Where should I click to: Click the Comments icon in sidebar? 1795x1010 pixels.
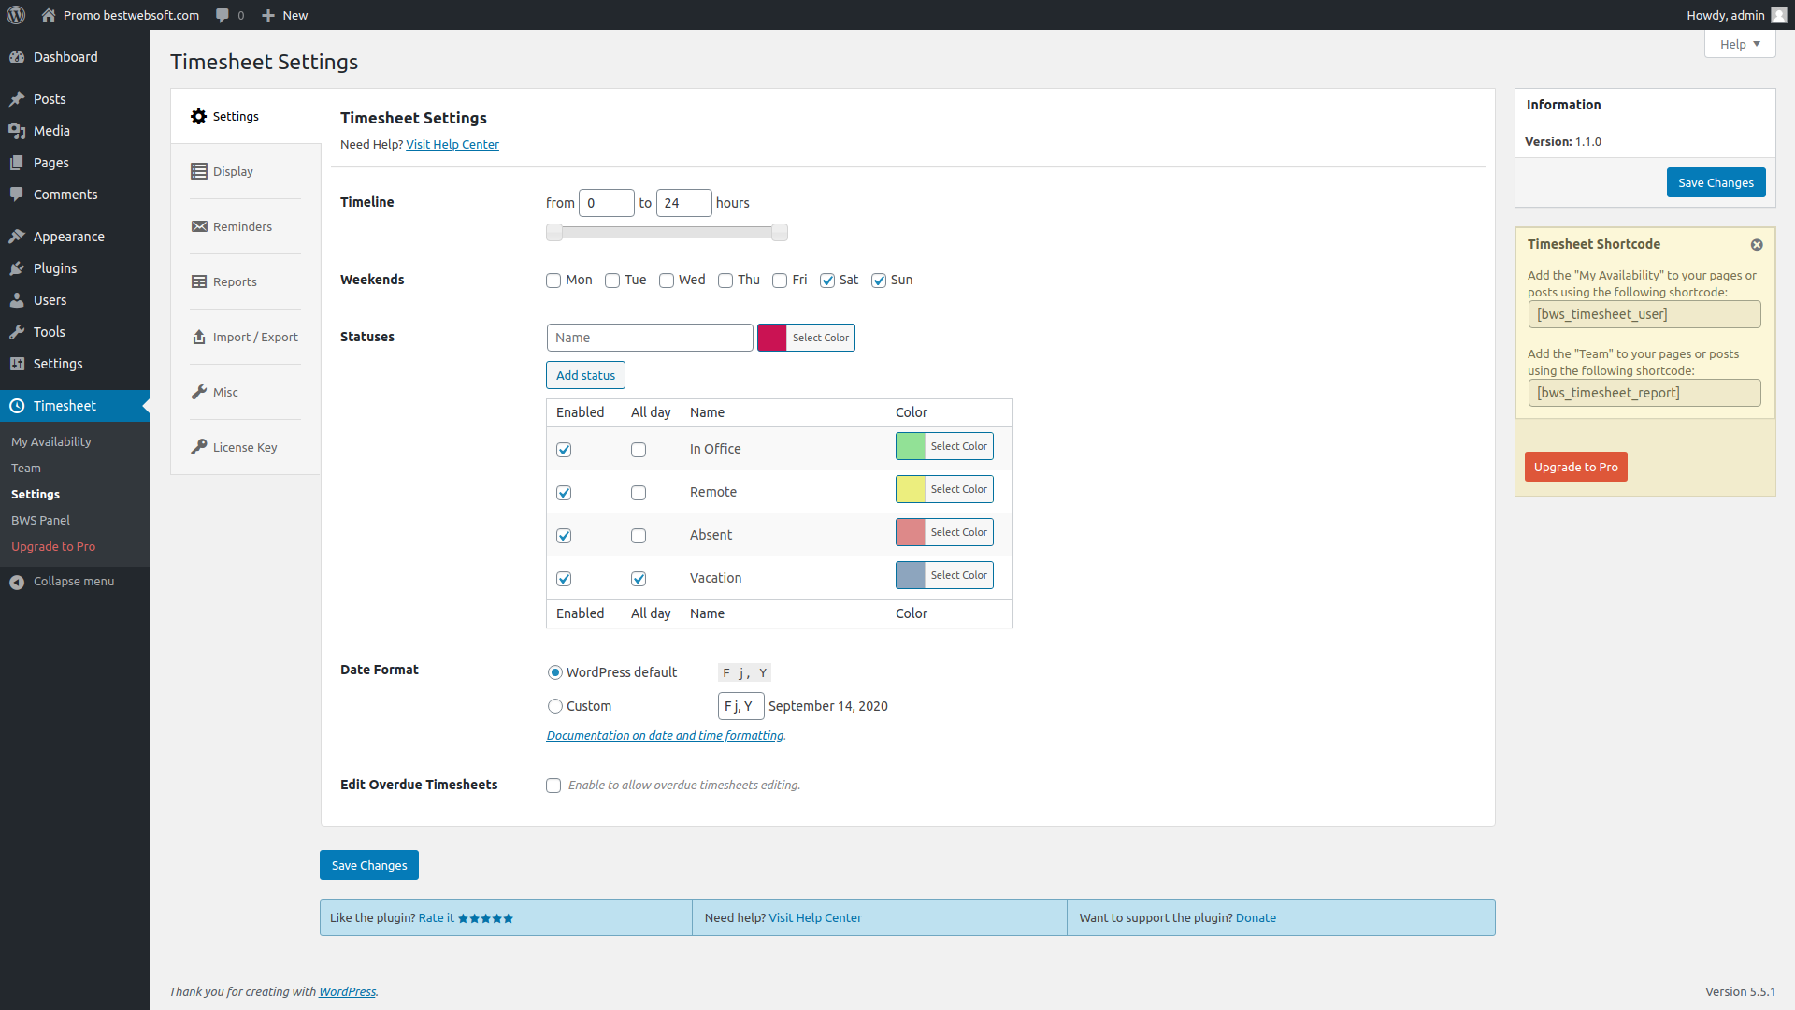click(17, 195)
